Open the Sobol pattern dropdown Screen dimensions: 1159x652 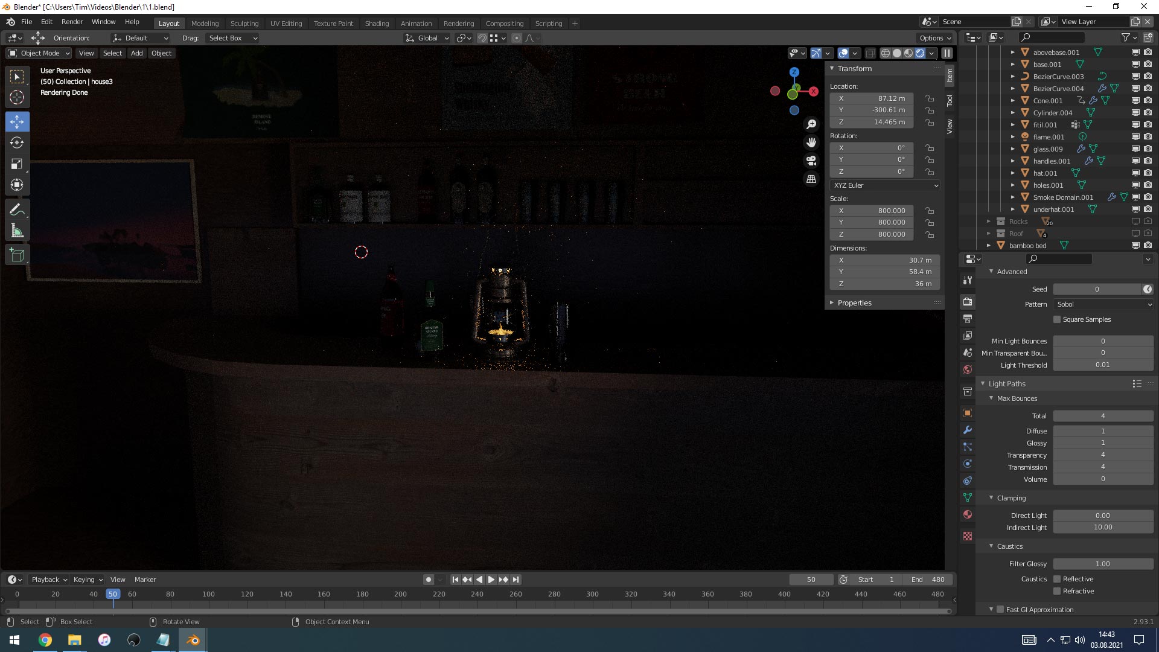tap(1103, 304)
